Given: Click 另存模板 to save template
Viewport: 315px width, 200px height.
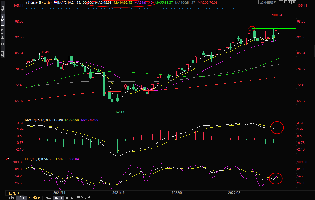Looking at the screenshot, I should click(83, 198).
